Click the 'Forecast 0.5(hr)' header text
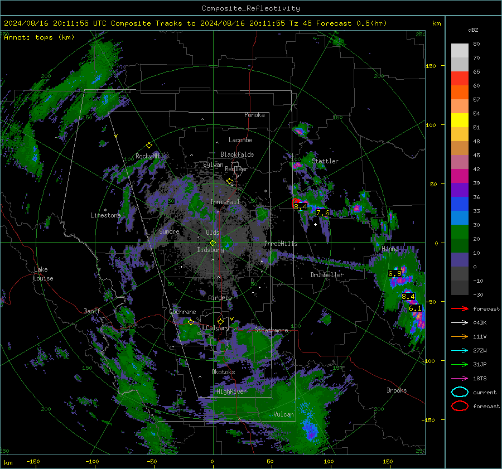 pyautogui.click(x=351, y=23)
